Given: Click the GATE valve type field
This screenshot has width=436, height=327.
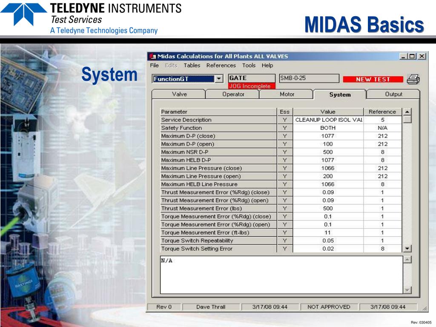Looking at the screenshot, I should point(252,78).
